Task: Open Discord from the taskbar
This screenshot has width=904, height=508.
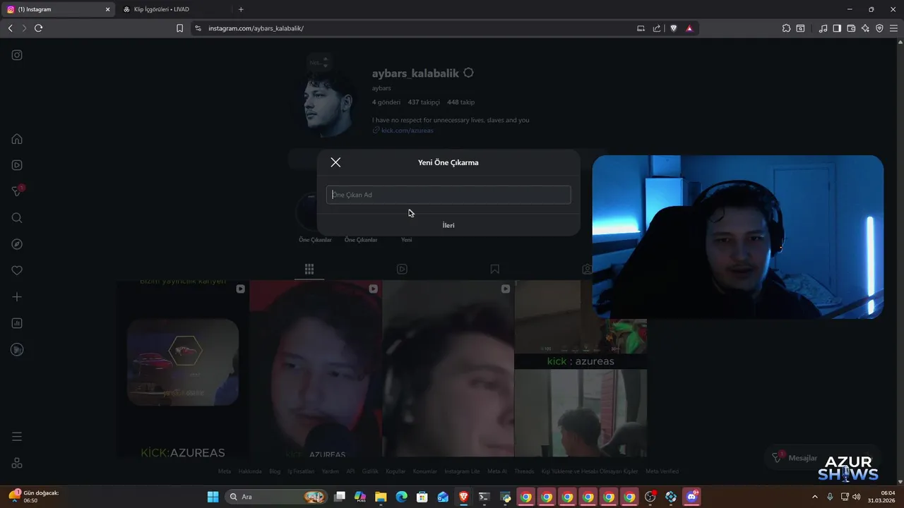Action: (x=691, y=497)
